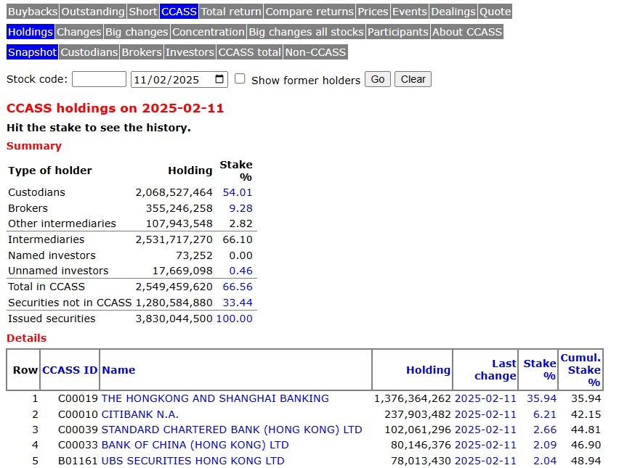Sort table by Holding column header
The image size is (619, 468).
pos(428,370)
